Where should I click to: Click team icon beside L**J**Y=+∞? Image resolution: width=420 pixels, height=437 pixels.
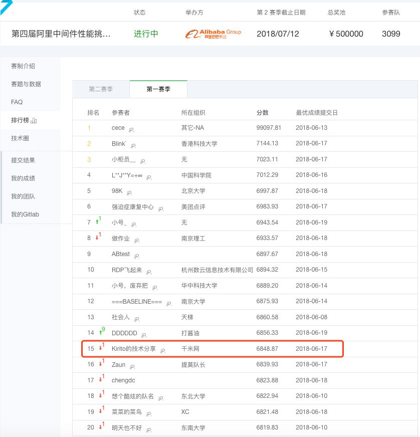tap(149, 177)
